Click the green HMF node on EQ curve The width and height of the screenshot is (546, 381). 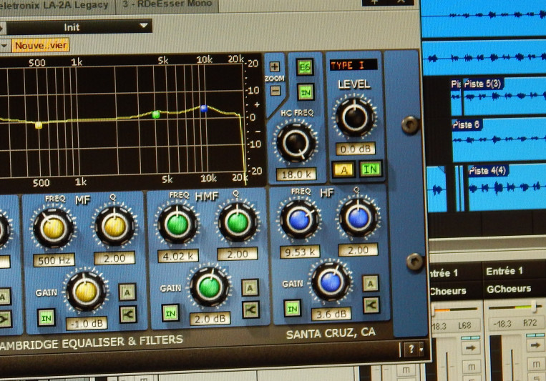[156, 114]
